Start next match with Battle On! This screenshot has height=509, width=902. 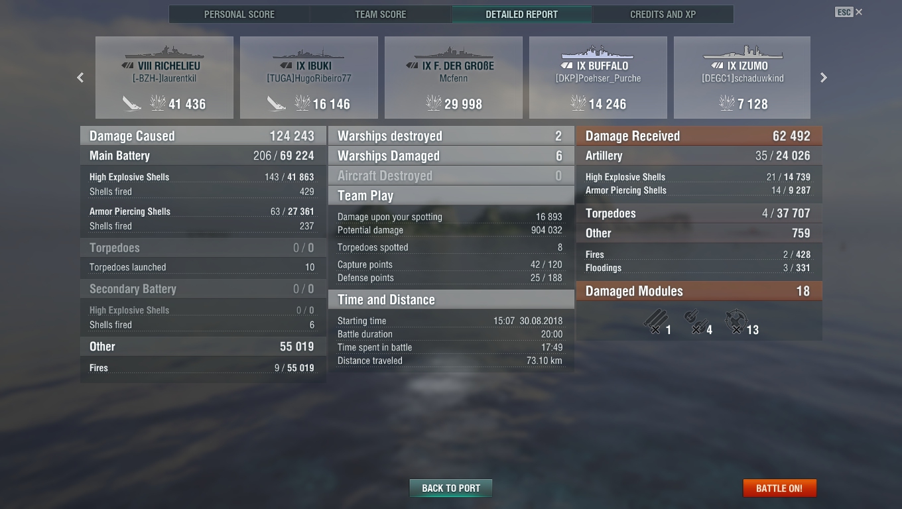[779, 488]
